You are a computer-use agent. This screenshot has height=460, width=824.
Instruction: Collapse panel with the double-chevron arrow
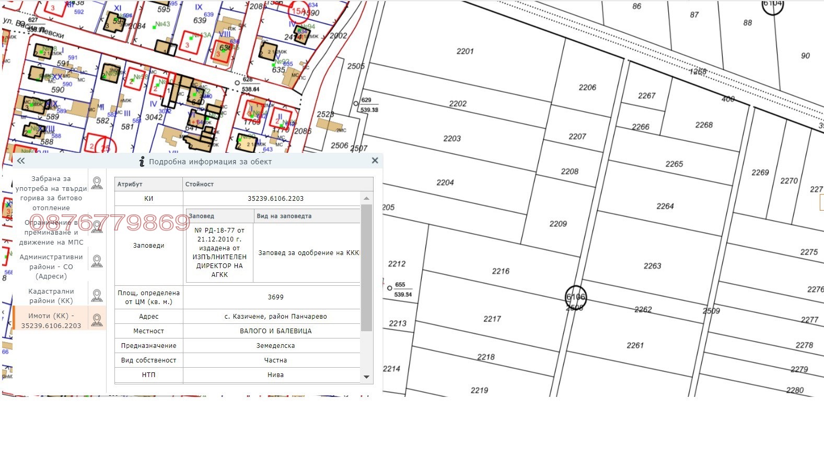pos(21,161)
